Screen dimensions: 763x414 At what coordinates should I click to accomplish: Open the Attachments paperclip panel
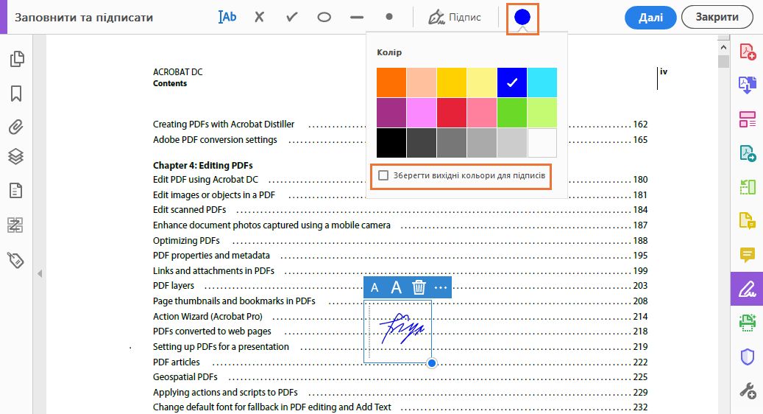click(16, 127)
